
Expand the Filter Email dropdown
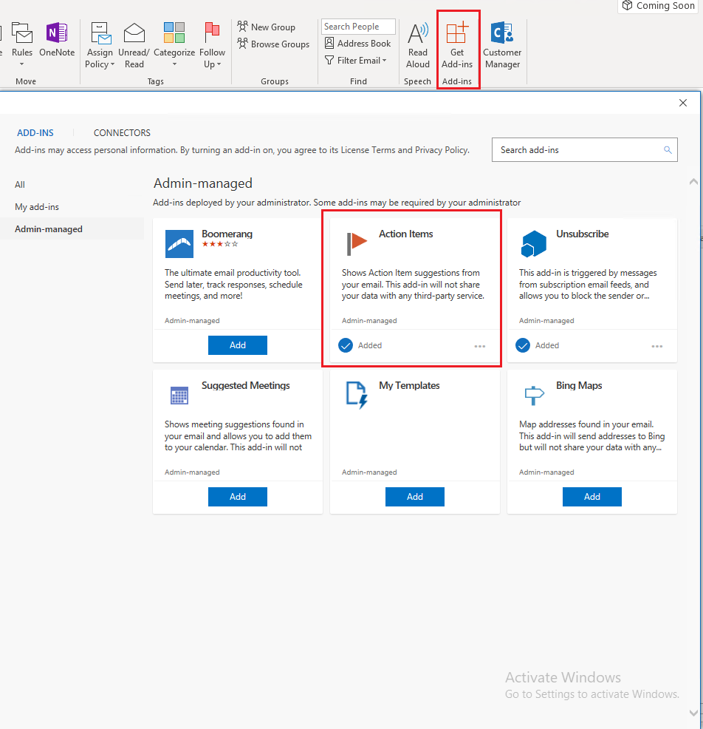(x=356, y=61)
